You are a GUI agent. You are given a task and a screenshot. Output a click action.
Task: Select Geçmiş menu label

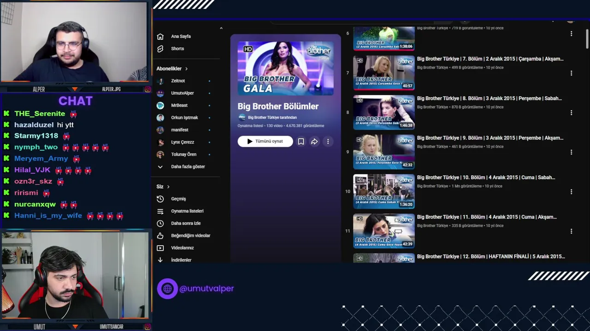pyautogui.click(x=178, y=199)
